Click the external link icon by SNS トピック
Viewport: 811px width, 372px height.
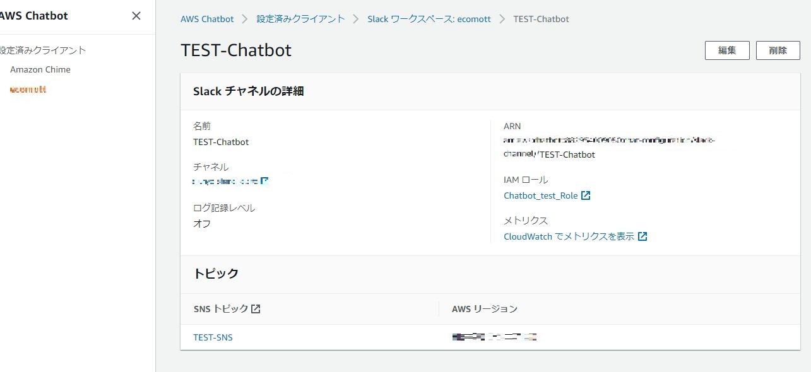pyautogui.click(x=256, y=309)
